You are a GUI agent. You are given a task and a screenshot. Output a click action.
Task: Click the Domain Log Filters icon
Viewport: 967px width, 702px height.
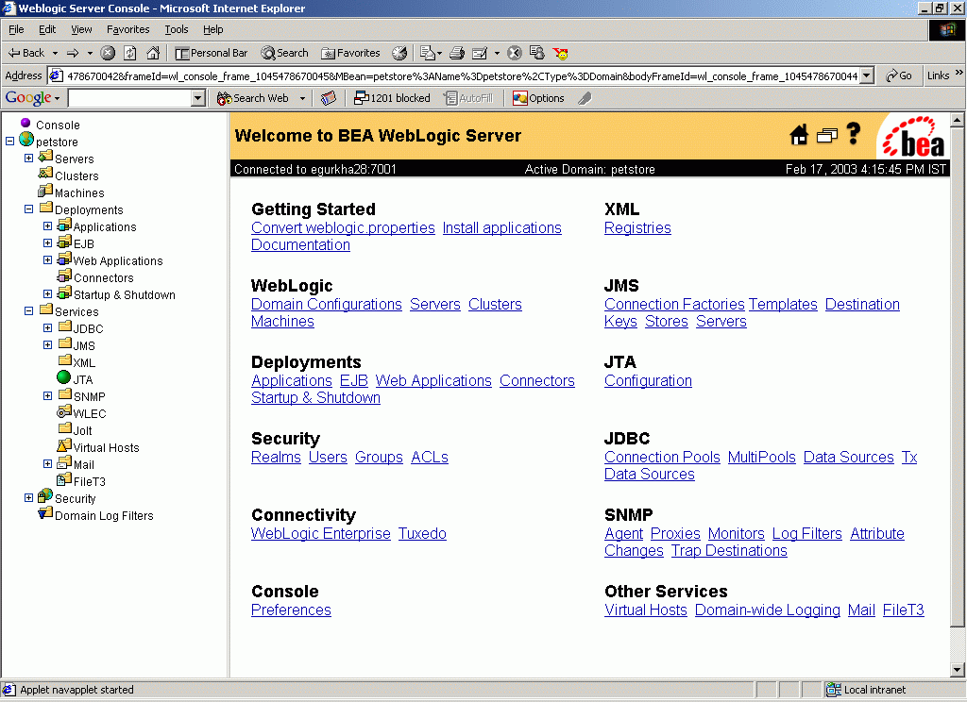tap(45, 512)
